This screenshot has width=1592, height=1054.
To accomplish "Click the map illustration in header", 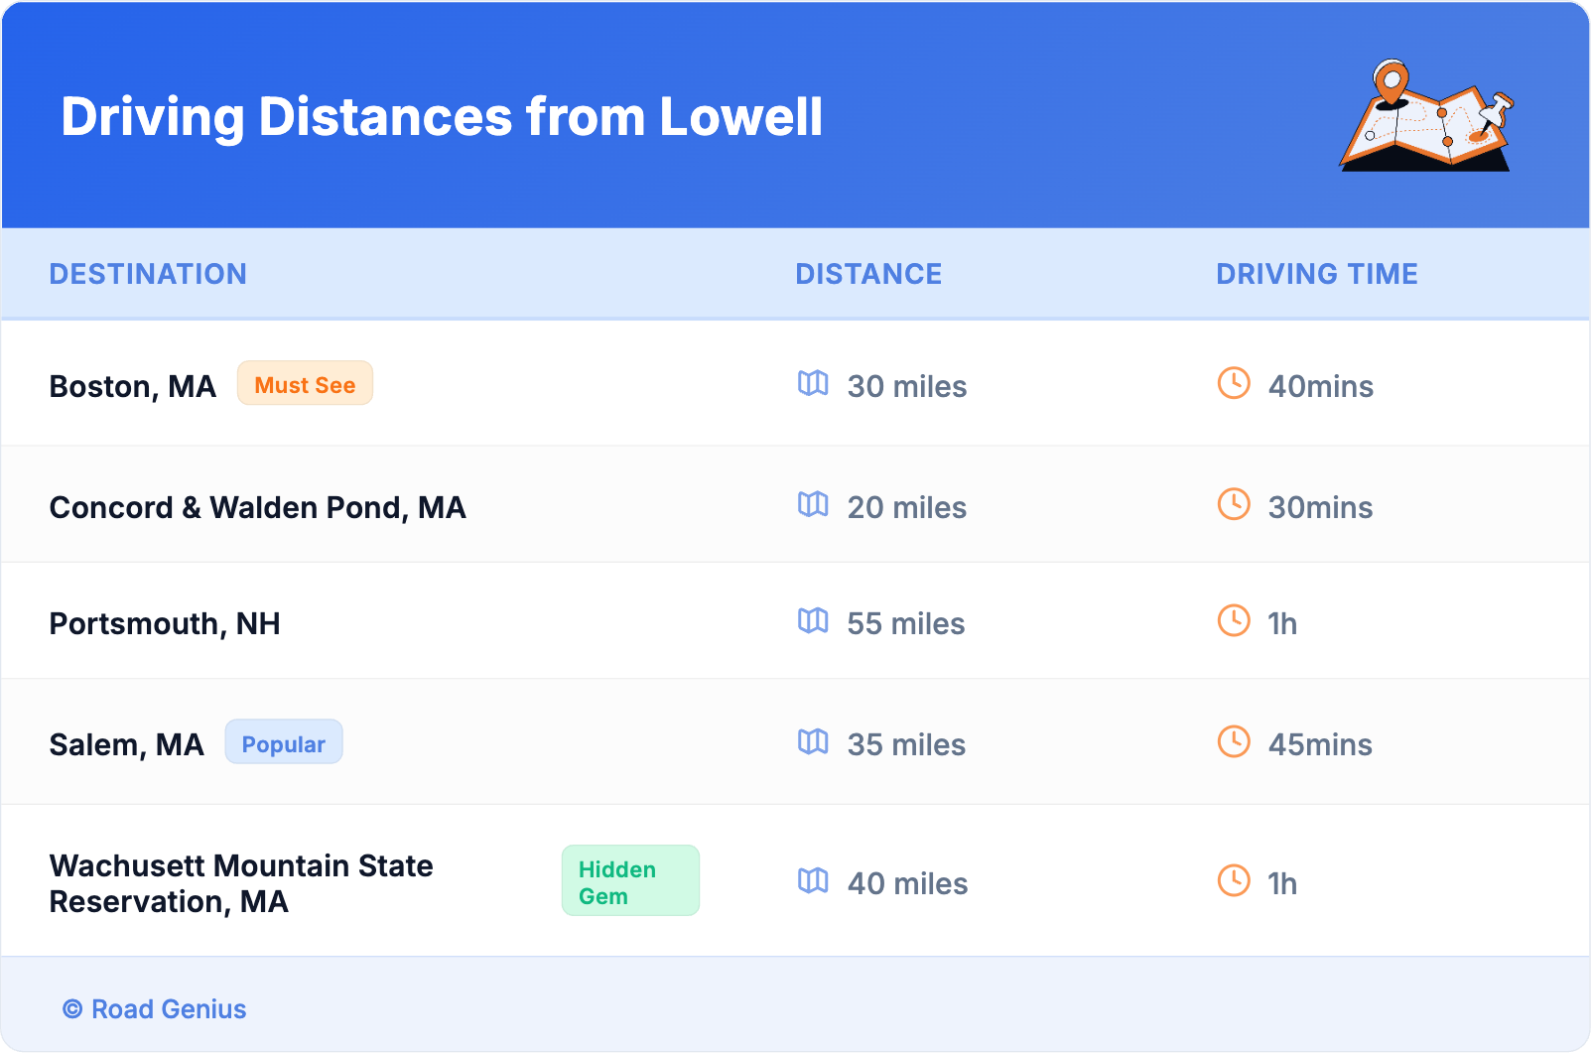I will click(1427, 116).
